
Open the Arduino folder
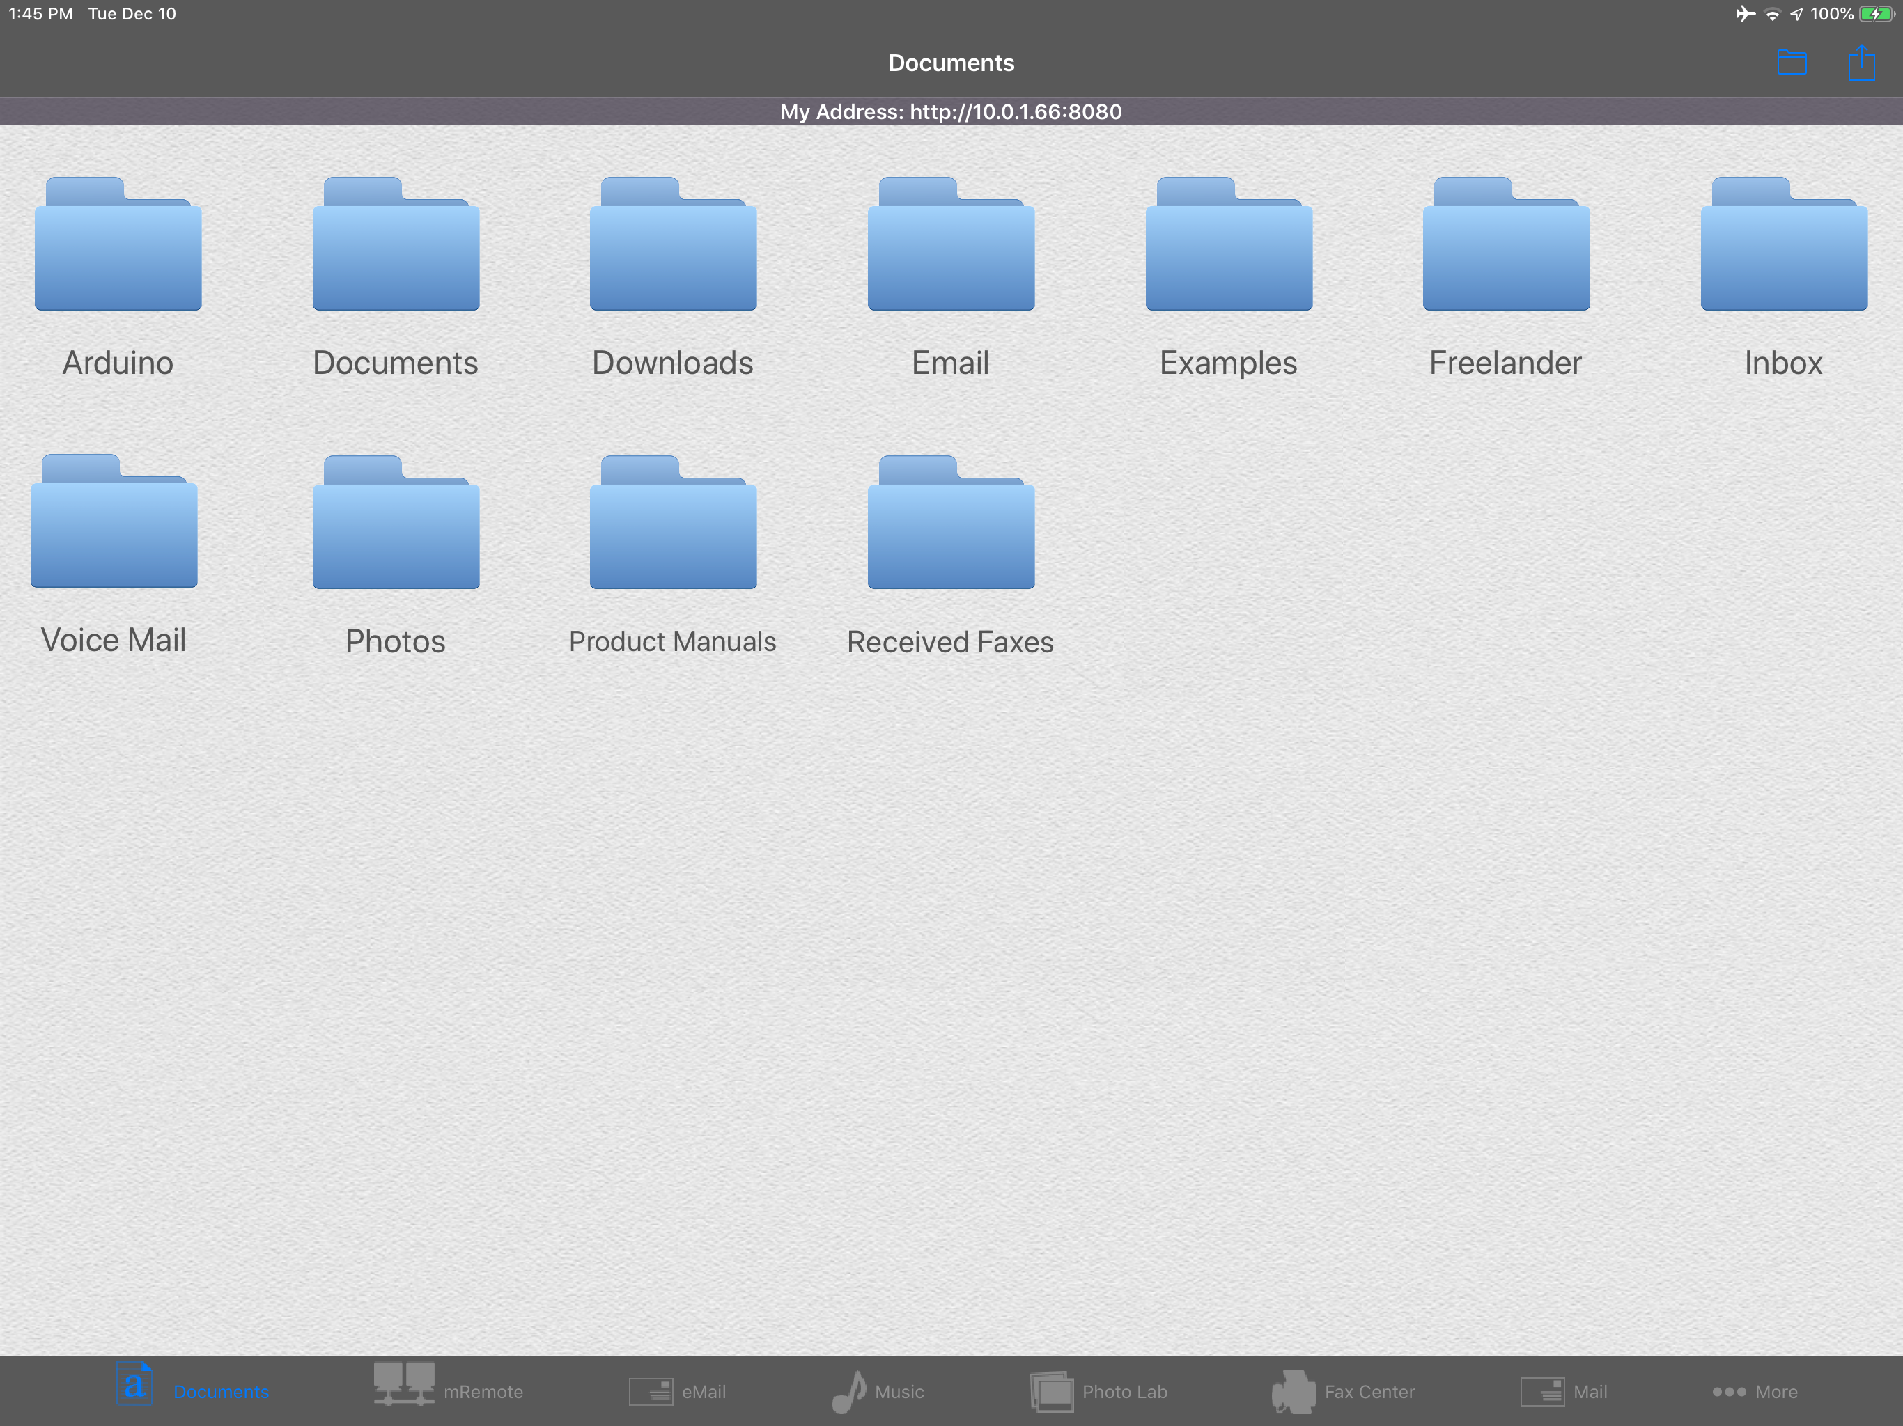click(x=118, y=245)
